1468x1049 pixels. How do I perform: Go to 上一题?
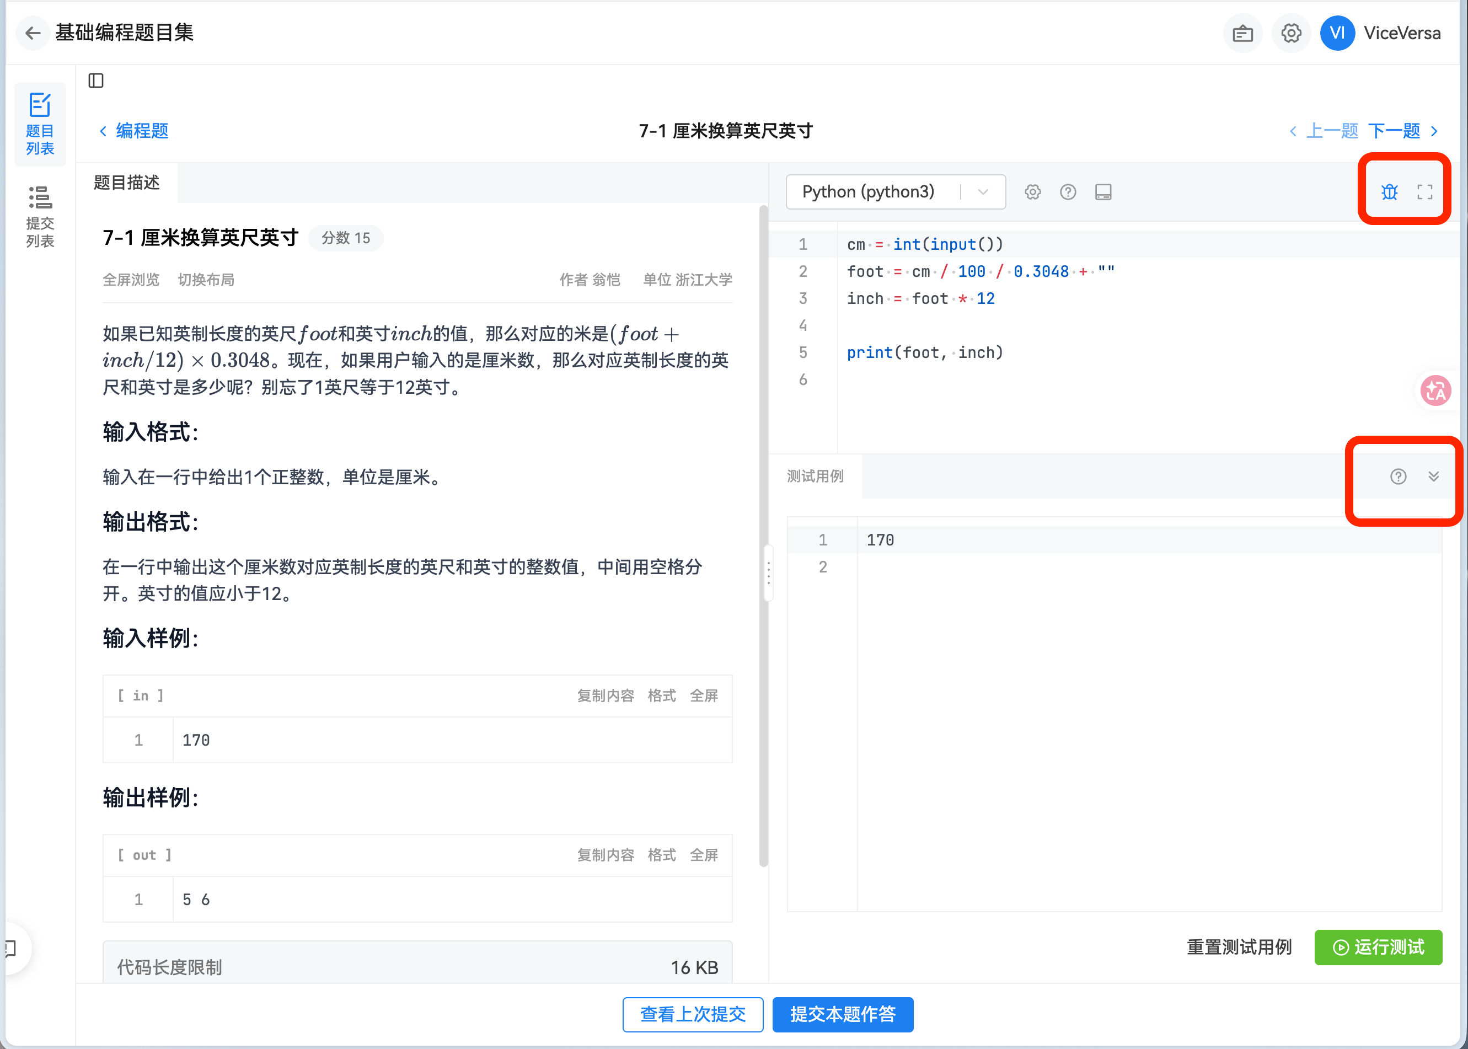tap(1324, 131)
